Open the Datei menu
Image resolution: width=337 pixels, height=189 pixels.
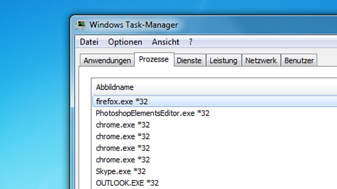coord(89,42)
